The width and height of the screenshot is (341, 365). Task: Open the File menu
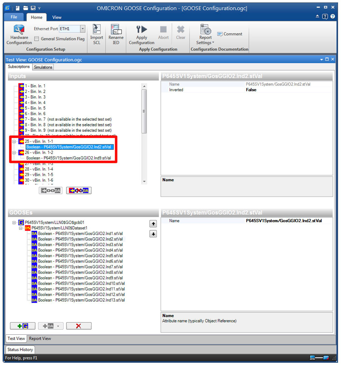point(14,17)
